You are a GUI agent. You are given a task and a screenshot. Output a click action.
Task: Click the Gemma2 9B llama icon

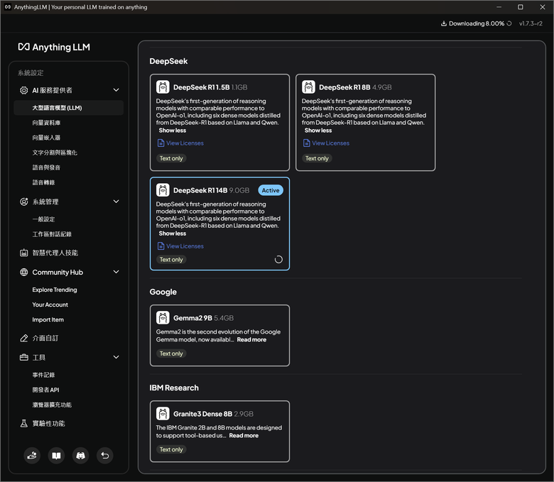coord(163,318)
